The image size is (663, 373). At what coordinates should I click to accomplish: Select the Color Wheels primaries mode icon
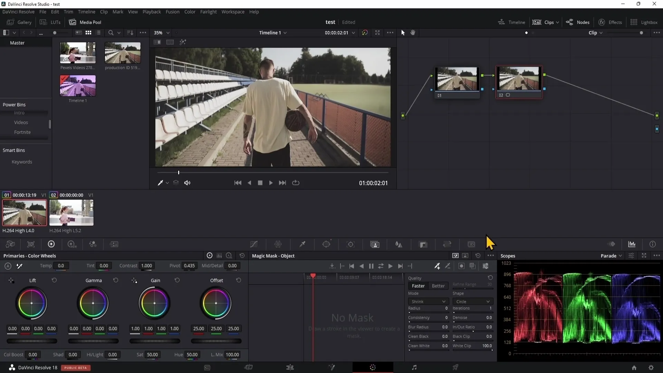[210, 256]
